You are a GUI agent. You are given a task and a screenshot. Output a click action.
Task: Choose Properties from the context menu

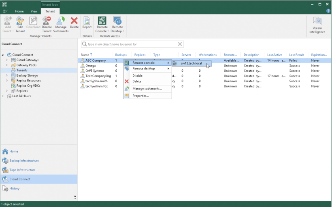point(140,96)
